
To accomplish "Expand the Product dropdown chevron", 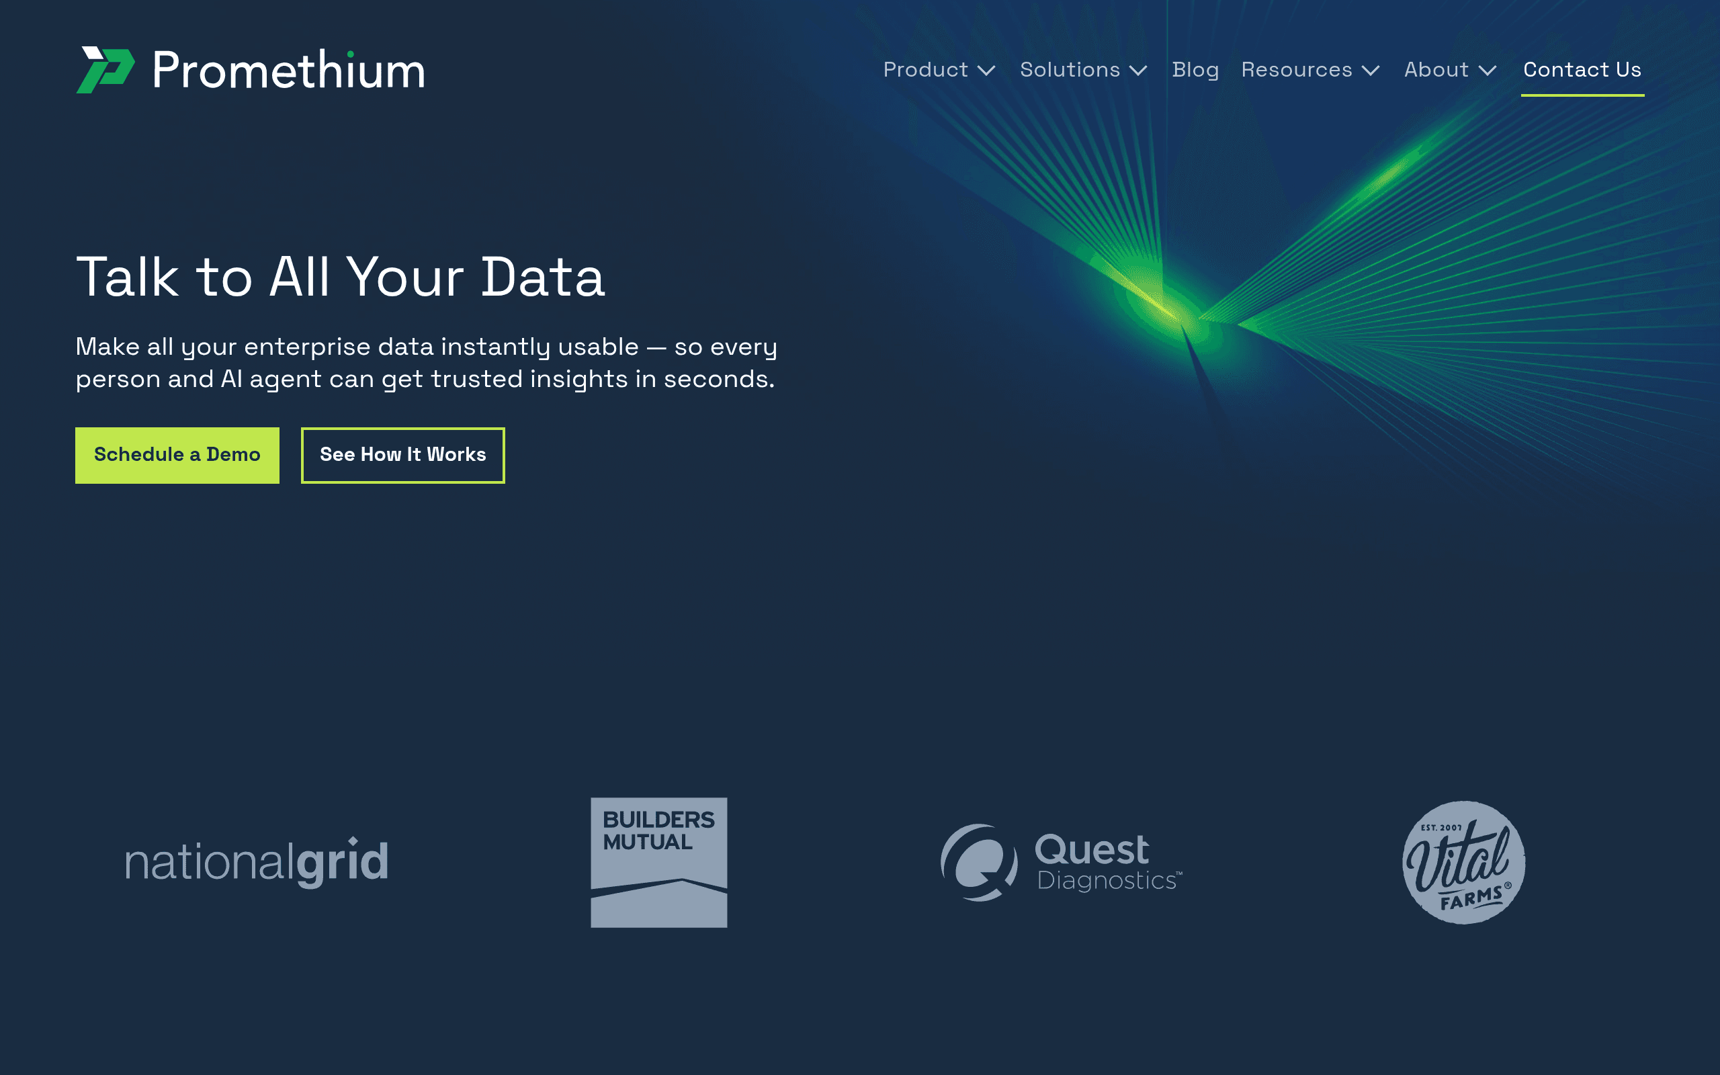I will coord(986,71).
